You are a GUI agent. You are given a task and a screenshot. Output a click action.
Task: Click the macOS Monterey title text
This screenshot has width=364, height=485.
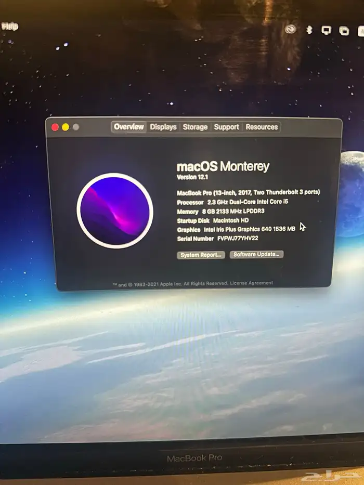[223, 166]
